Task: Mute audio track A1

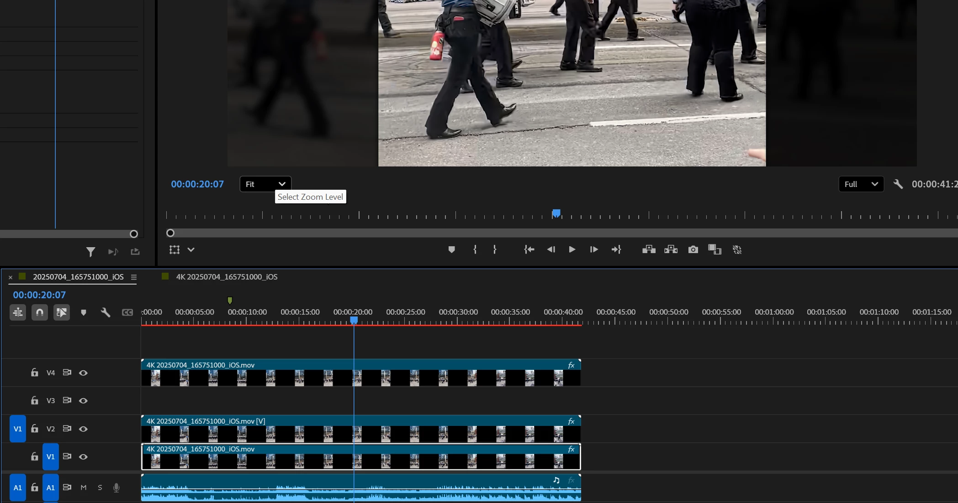Action: click(x=84, y=487)
